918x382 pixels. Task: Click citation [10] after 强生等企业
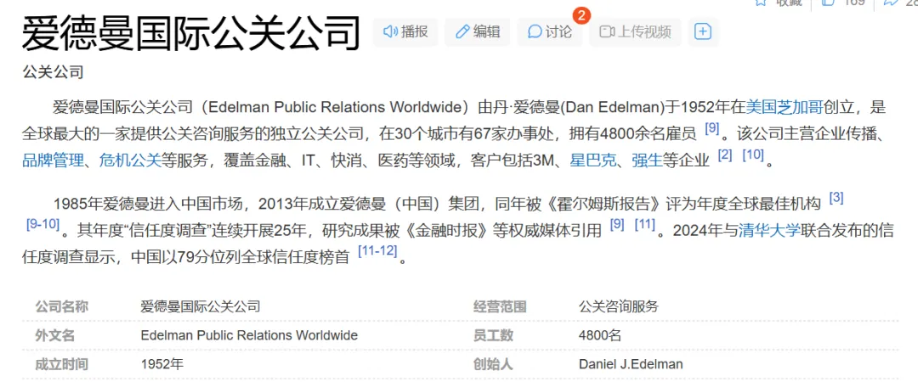point(753,155)
